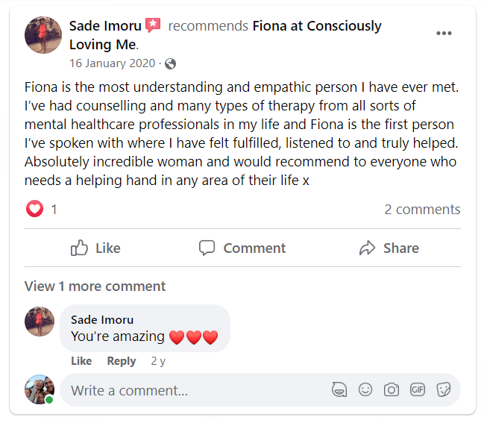Attach a photo using the camera icon

[391, 389]
